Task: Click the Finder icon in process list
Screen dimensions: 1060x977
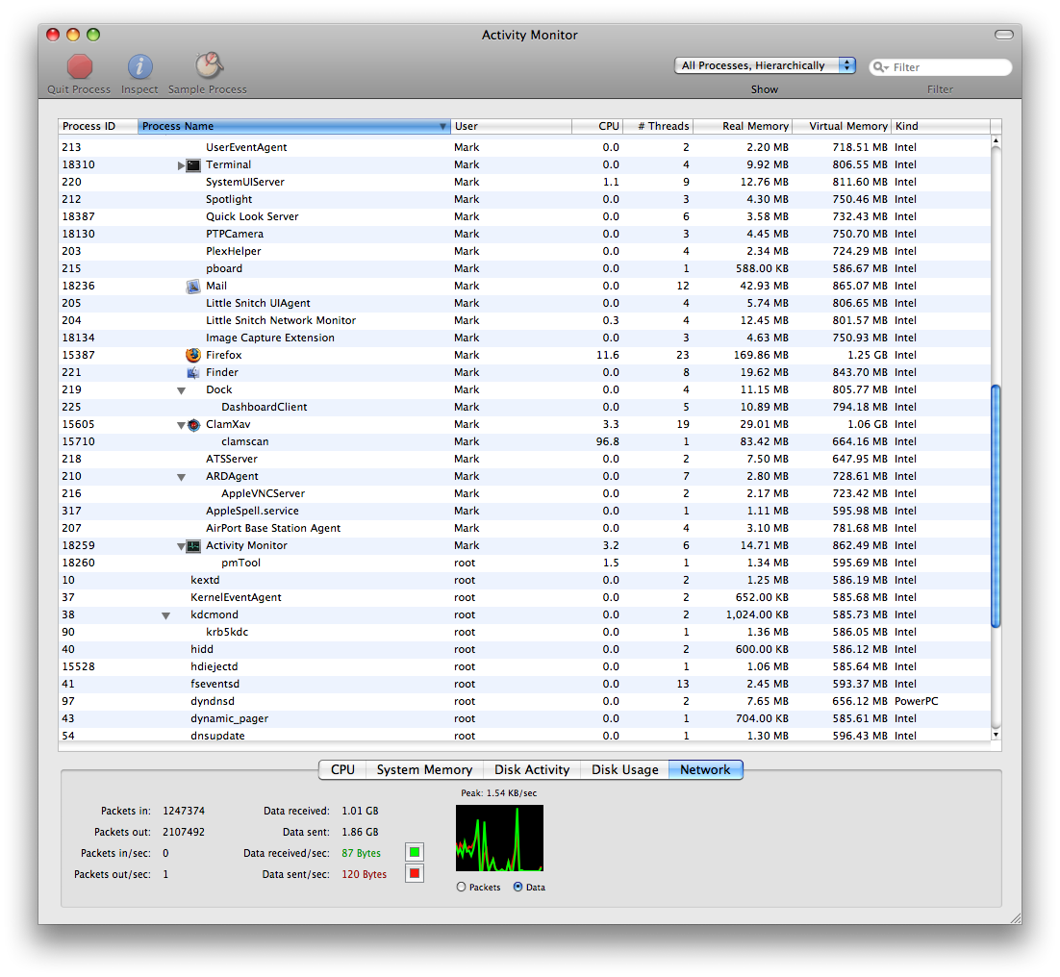Action: (193, 372)
